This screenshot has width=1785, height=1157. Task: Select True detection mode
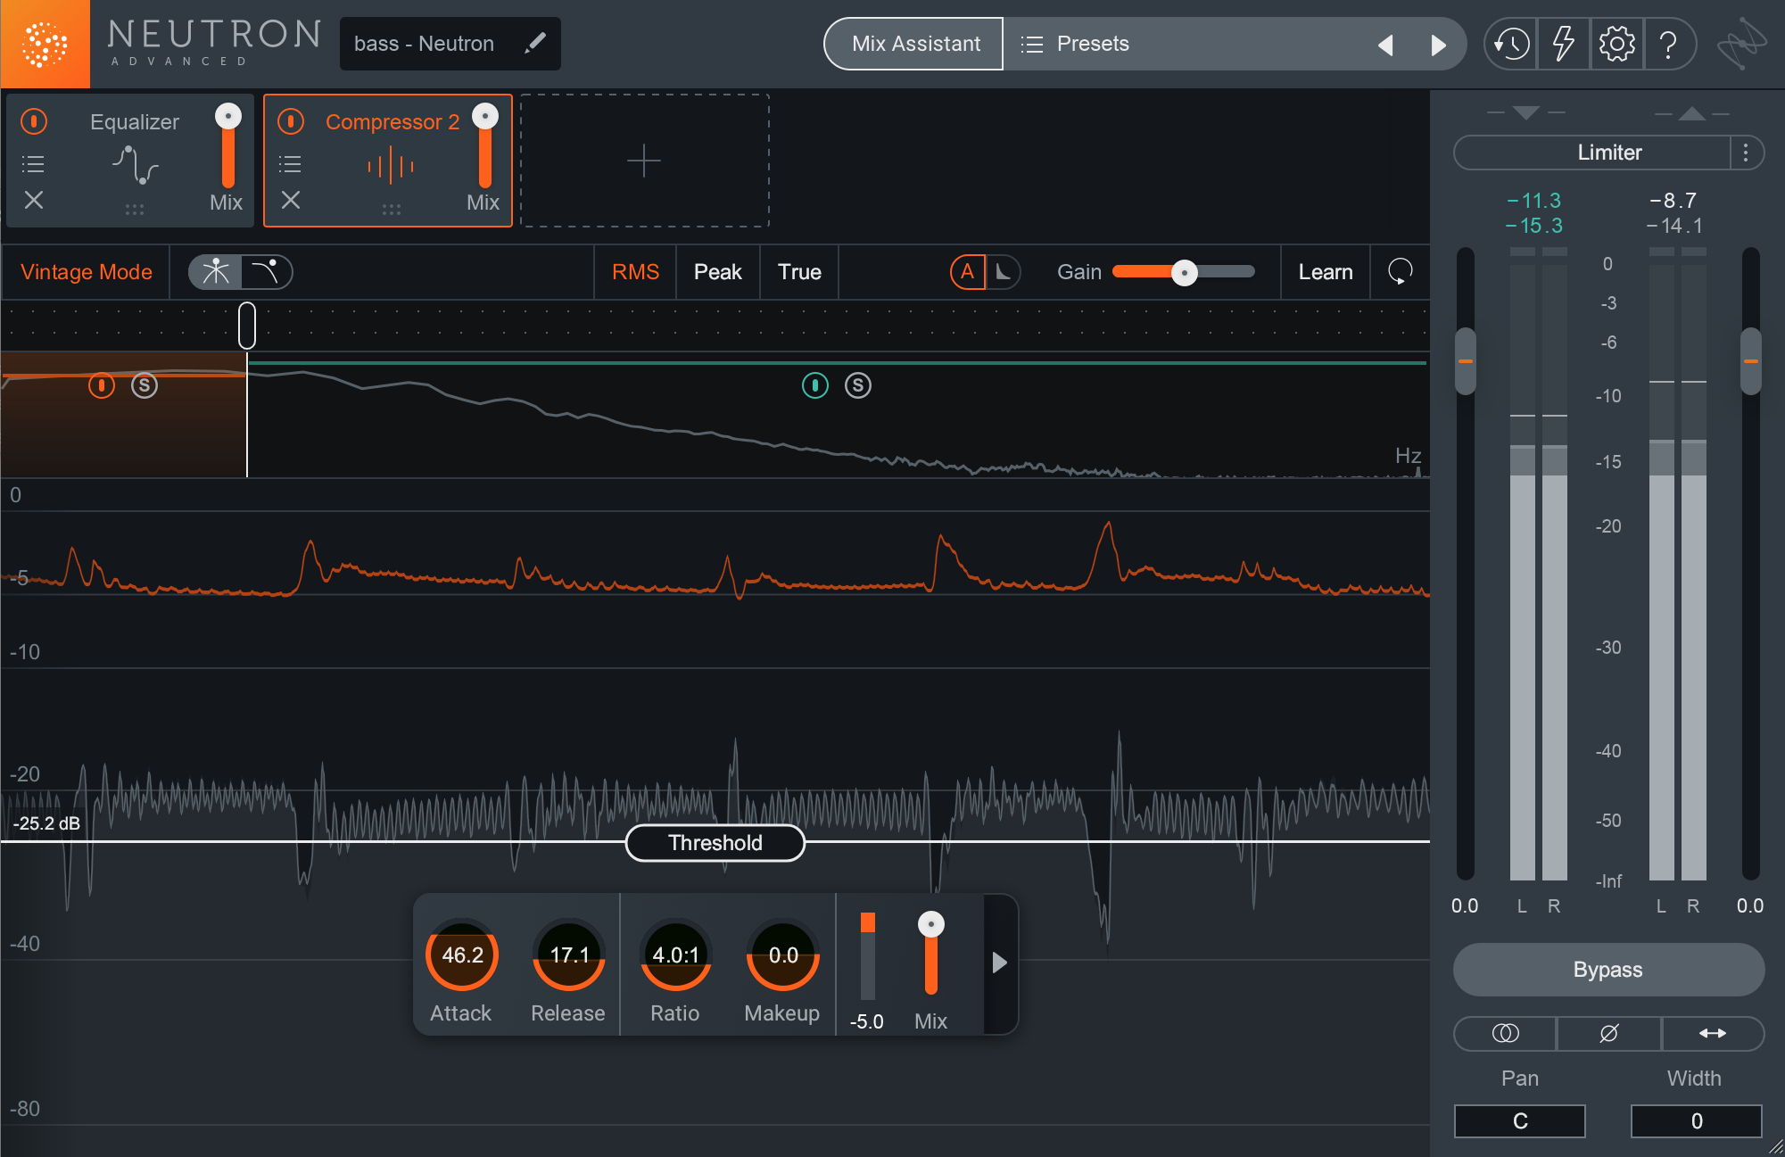(x=799, y=272)
